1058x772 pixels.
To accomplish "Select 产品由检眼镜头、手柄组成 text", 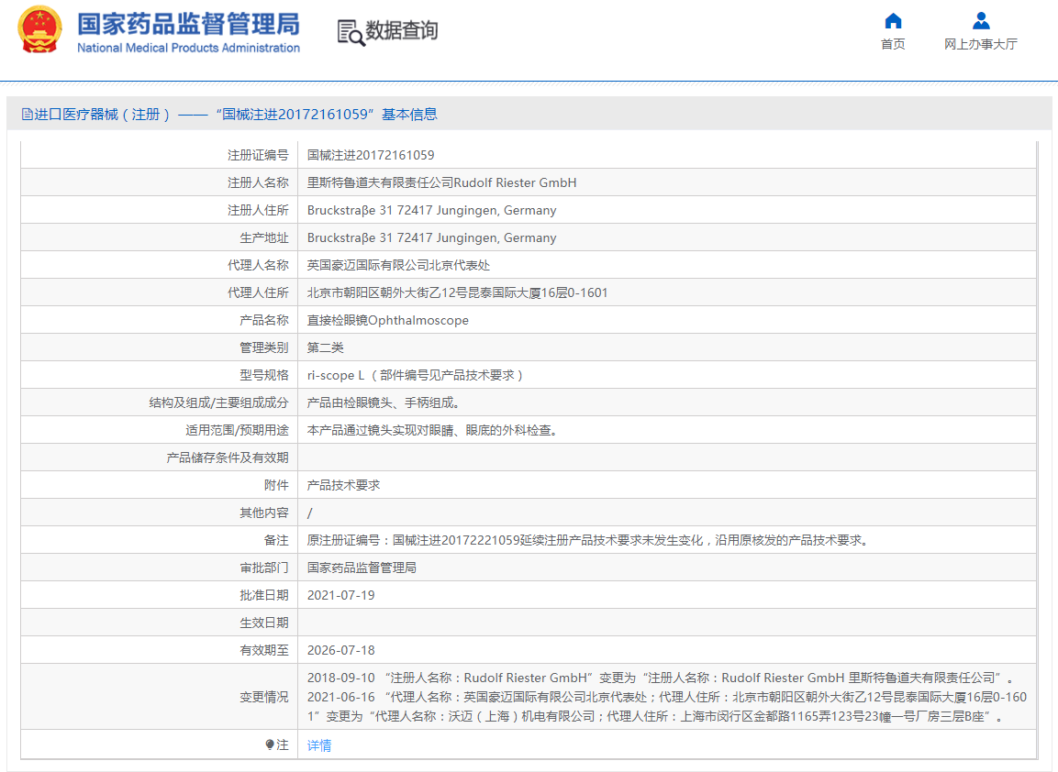I will point(384,403).
